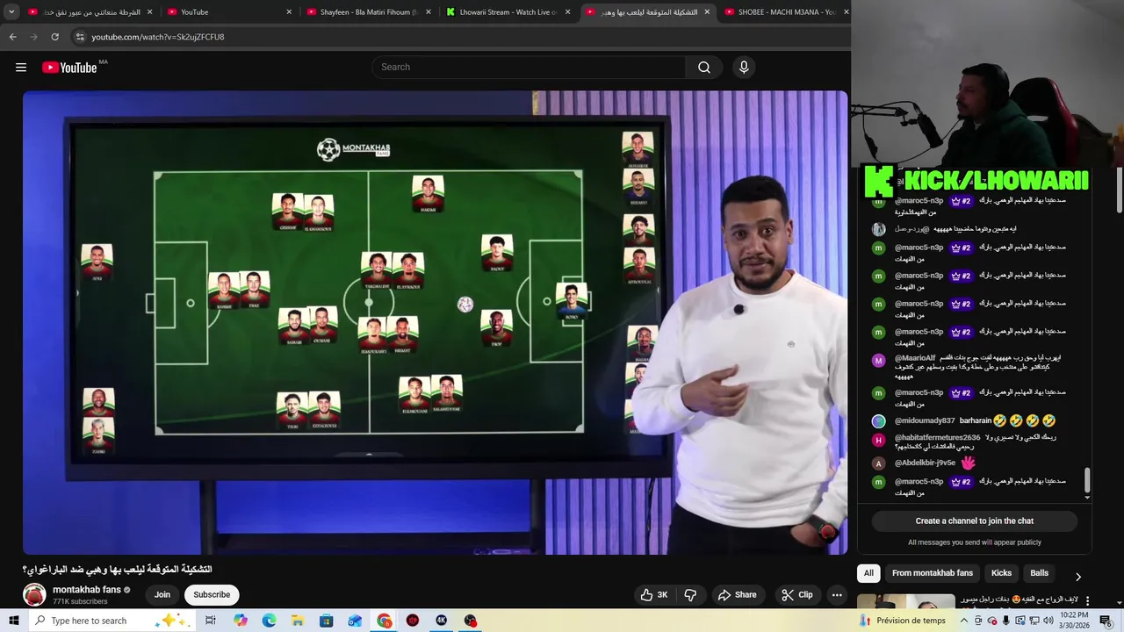Open Google Chrome from the taskbar

pos(385,621)
